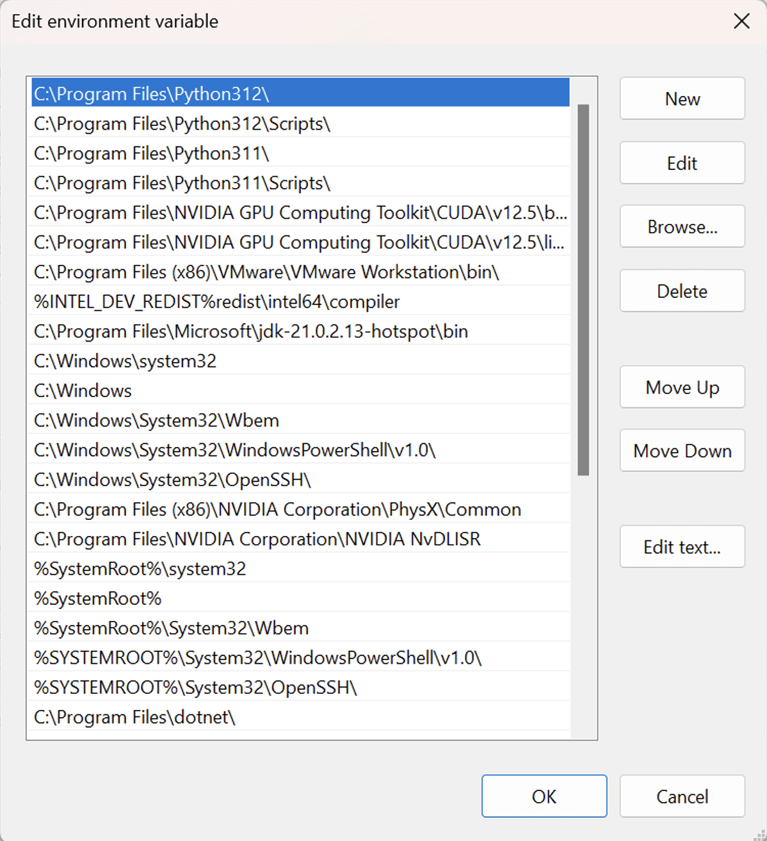Select C:\Windows\System32\WindowsPowerShell\v1.0\ entry
Screen dimensions: 767x841
click(300, 450)
